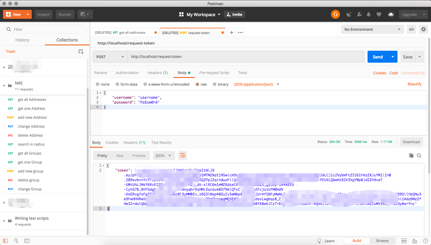
Task: Open find and replace icon in status bar
Action: coord(16,241)
